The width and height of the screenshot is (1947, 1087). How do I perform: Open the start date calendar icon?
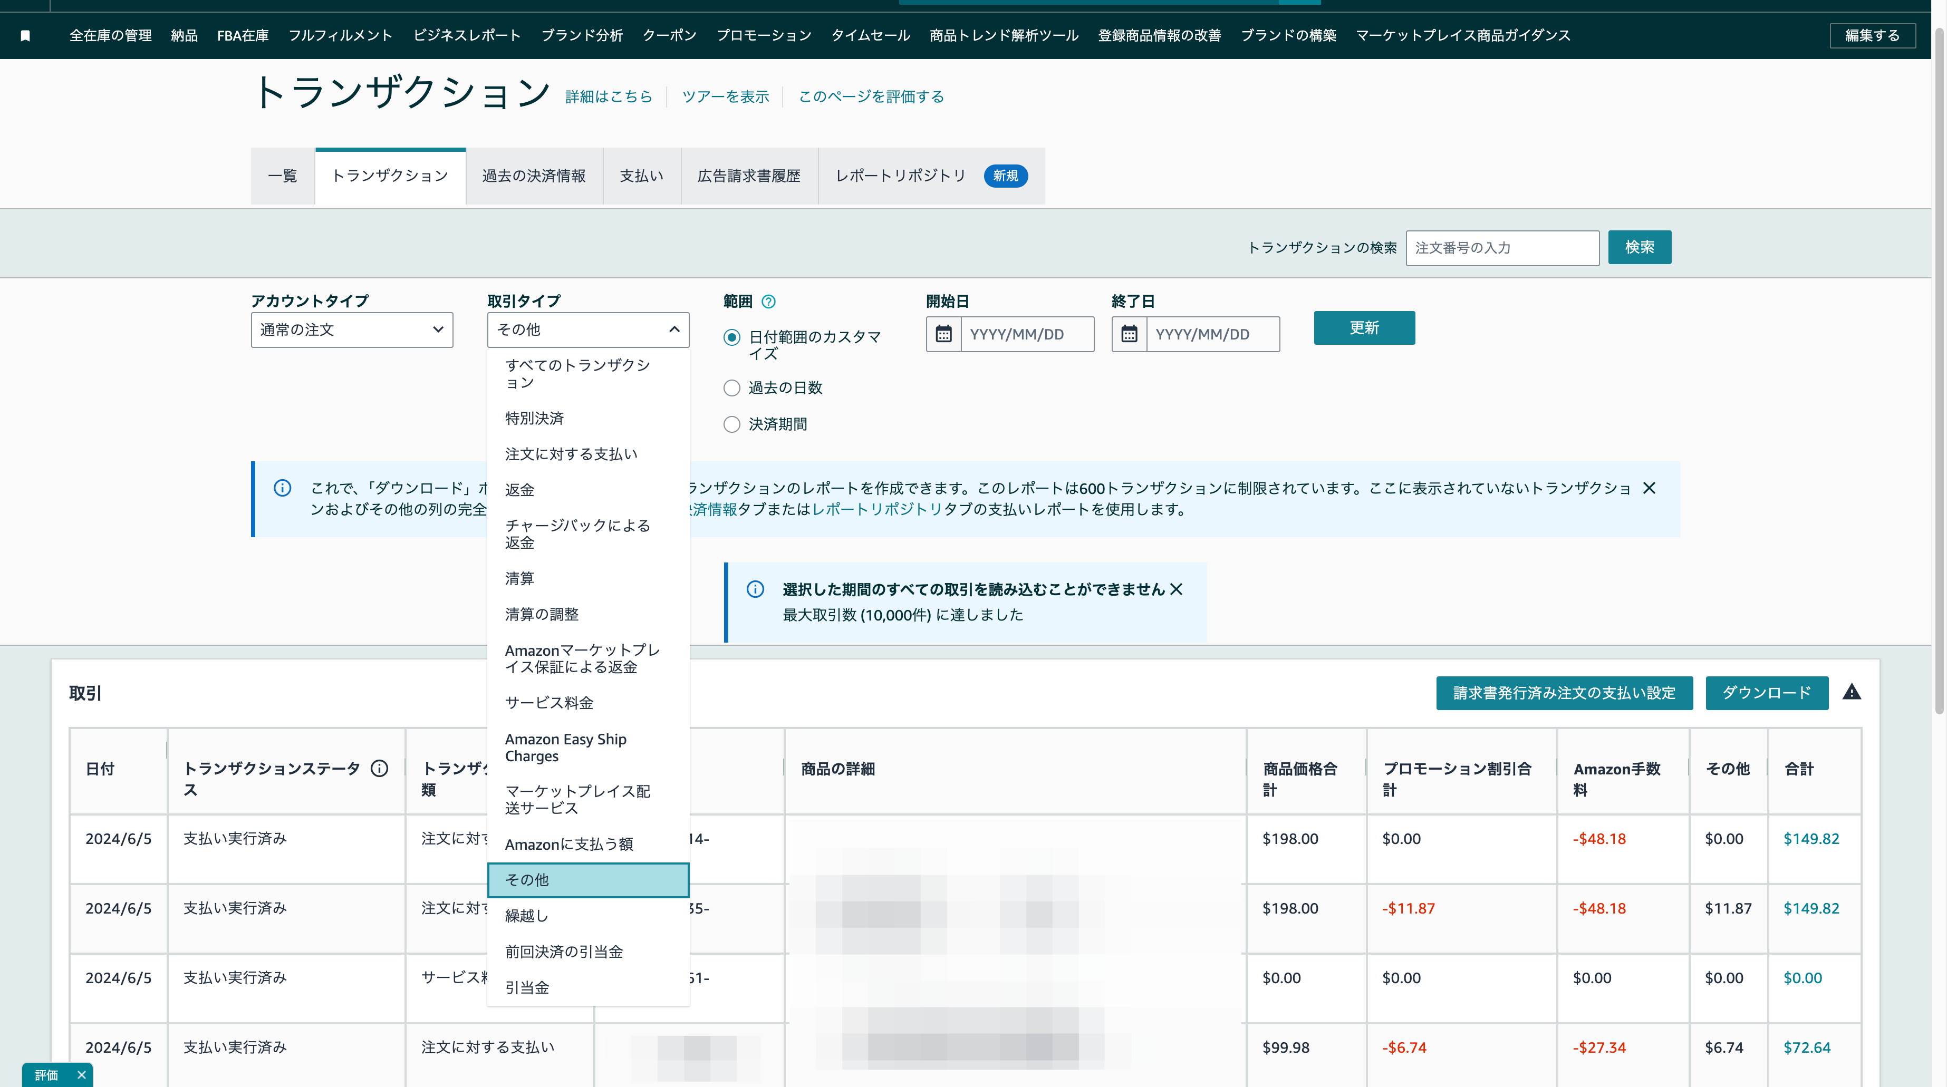pyautogui.click(x=943, y=334)
